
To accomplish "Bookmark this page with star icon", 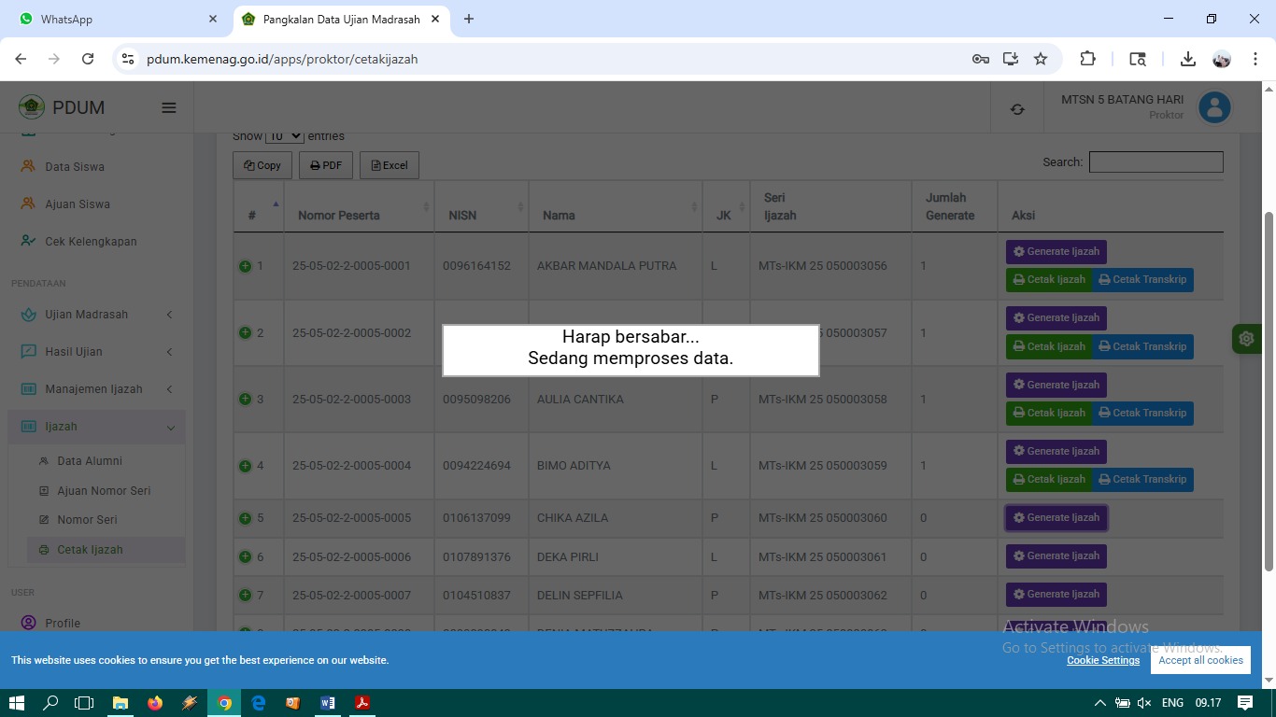I will pos(1041,59).
